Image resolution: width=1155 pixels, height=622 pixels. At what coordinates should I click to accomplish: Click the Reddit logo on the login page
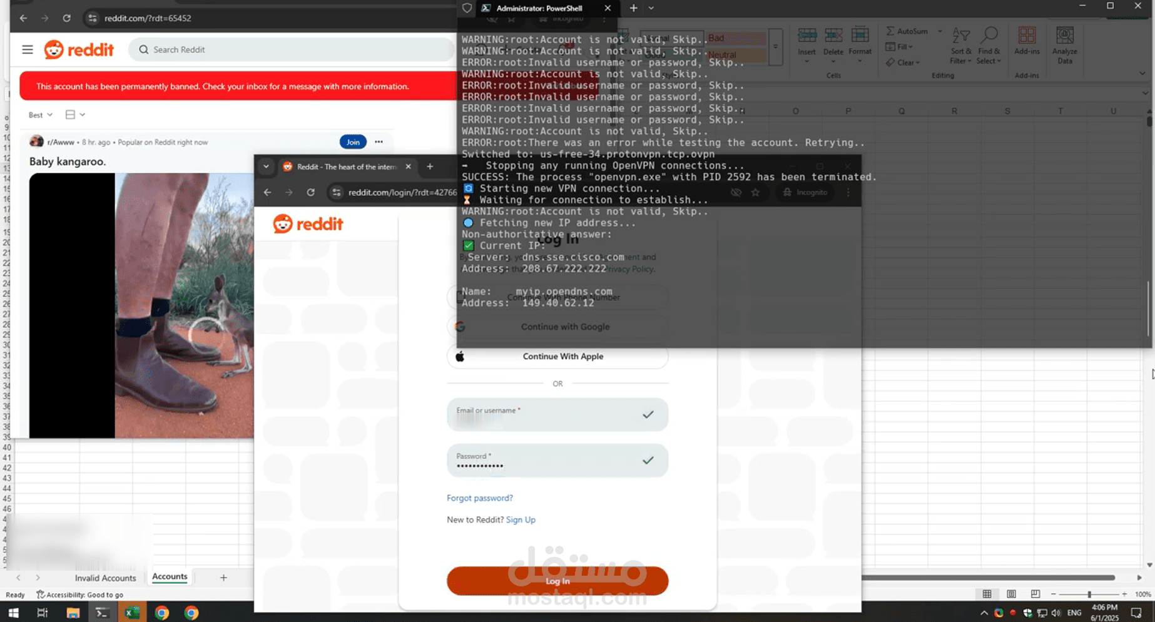[308, 223]
